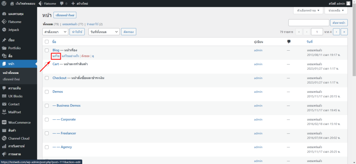Check the Agency page row checkbox
This screenshot has height=164, width=356.
click(47, 147)
